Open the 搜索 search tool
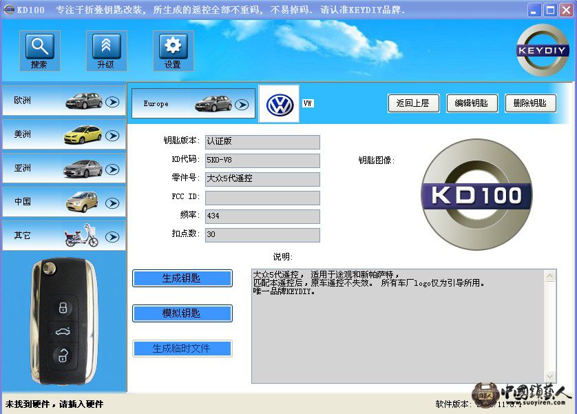Image resolution: width=577 pixels, height=414 pixels. [x=40, y=51]
